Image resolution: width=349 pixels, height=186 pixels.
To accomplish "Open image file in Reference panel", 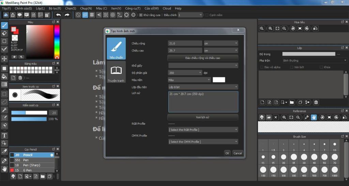I will [x=269, y=117].
